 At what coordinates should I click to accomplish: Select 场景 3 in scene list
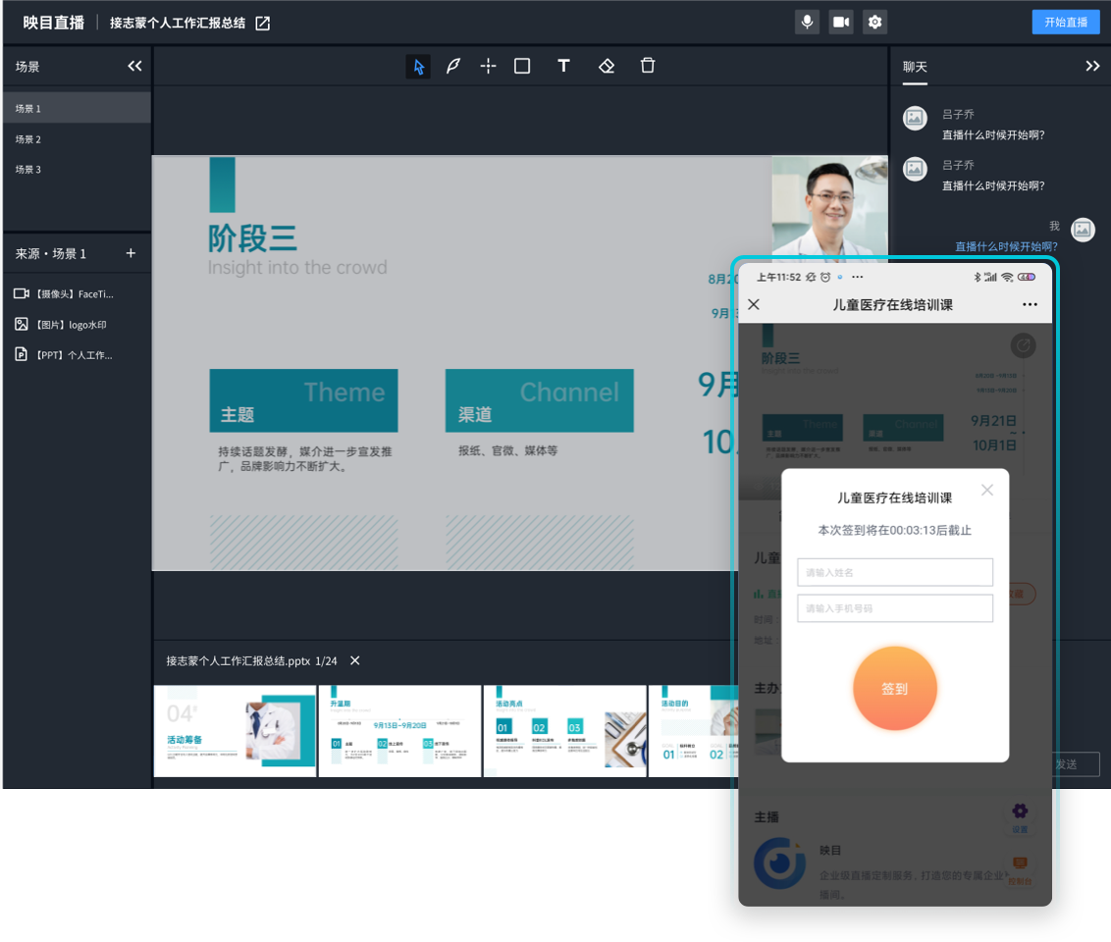coord(28,170)
